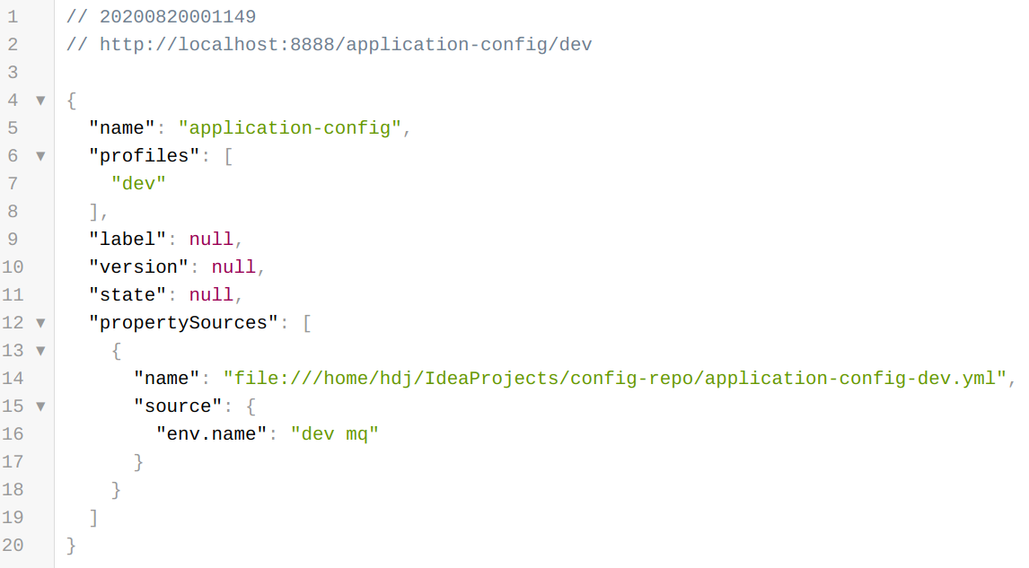Click the file:///home/hdj config-repo path string

[616, 379]
